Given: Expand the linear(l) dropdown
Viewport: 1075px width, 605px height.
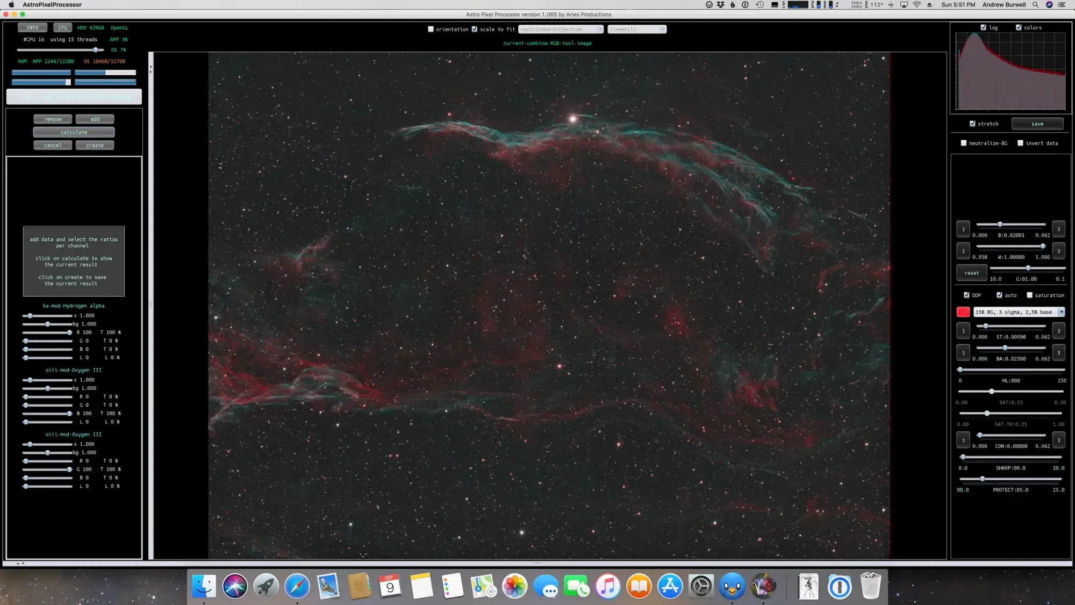Looking at the screenshot, I should pos(637,30).
